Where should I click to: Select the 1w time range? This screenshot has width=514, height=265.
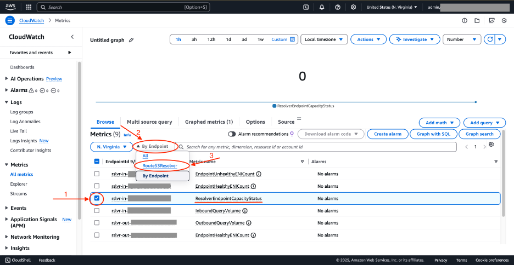point(261,39)
